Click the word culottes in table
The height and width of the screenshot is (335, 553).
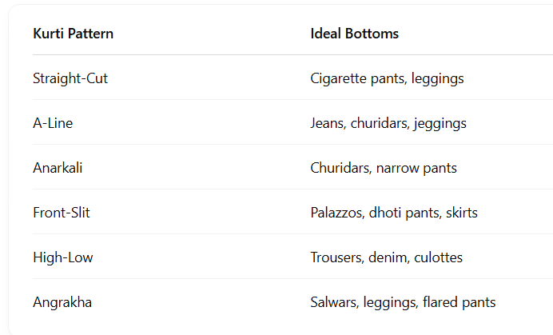click(439, 257)
